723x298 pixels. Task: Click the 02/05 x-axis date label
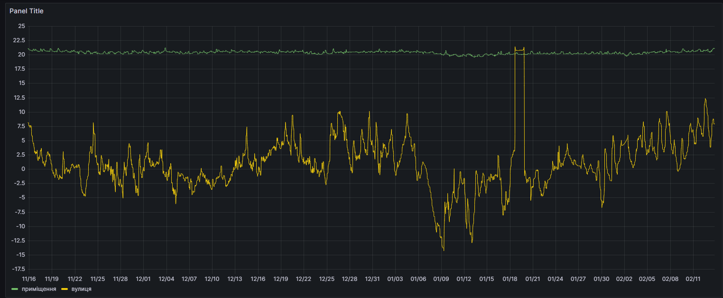tap(647, 279)
